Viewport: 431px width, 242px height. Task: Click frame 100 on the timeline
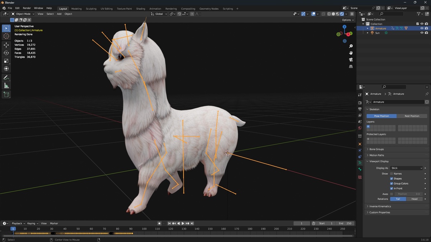(144, 229)
